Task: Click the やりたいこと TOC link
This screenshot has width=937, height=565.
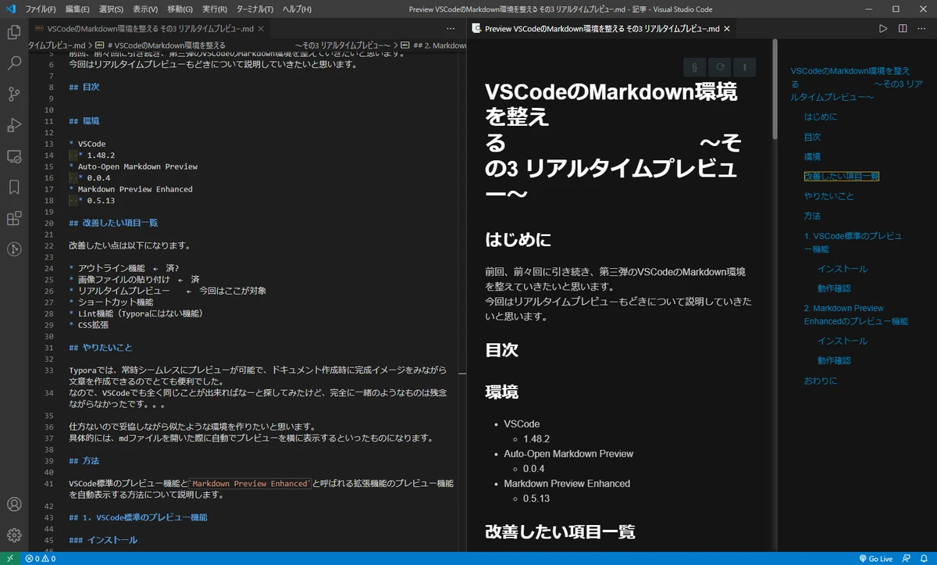Action: point(829,196)
